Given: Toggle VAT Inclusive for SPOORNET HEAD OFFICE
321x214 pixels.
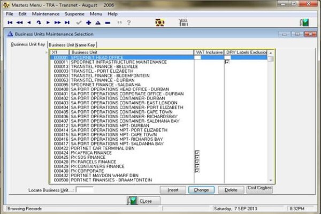Looking at the screenshot, I should point(197,58).
